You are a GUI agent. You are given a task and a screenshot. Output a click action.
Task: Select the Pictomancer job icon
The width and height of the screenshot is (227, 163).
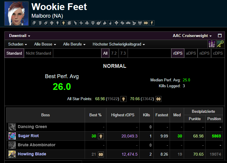point(99,23)
